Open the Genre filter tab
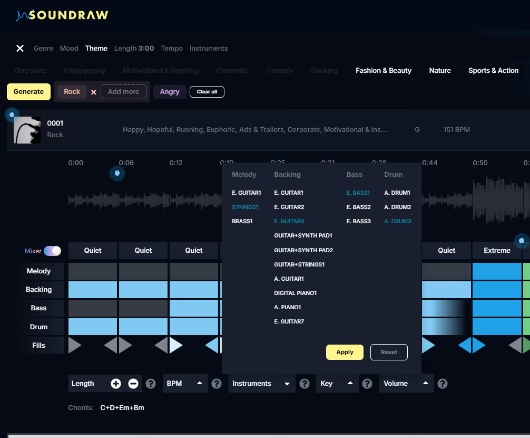Screen dimensions: 530x438 point(43,49)
